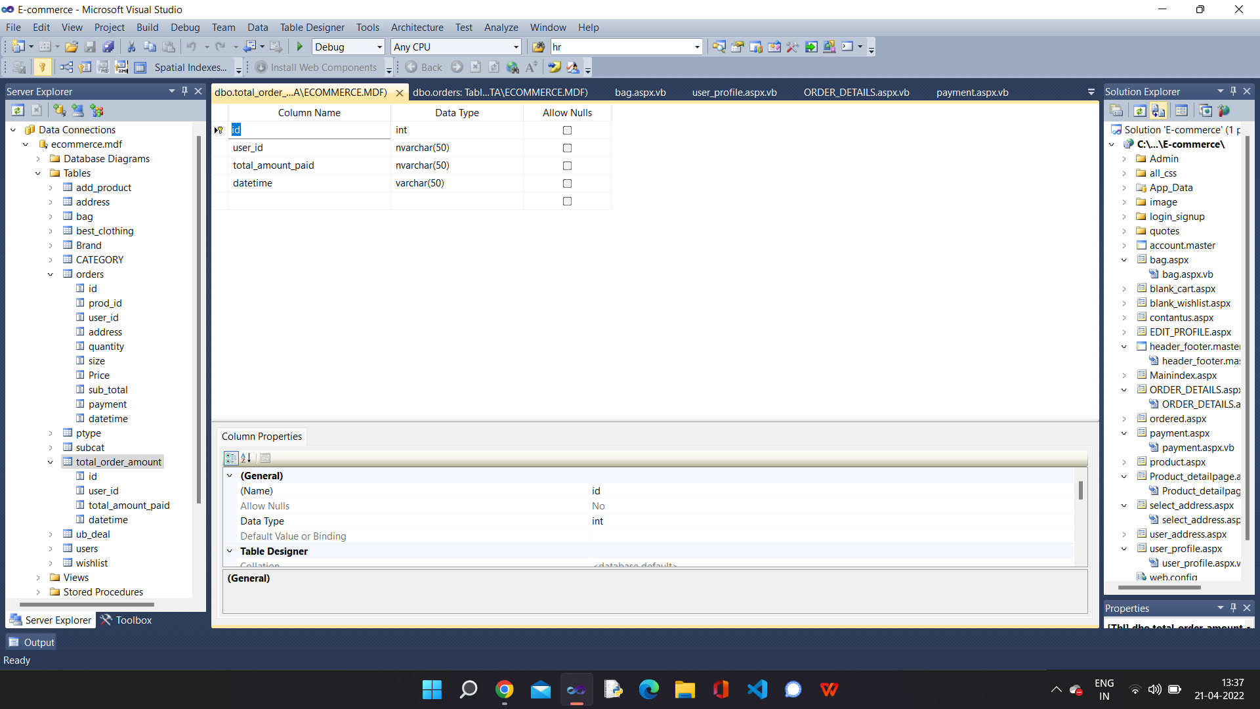This screenshot has height=709, width=1260.
Task: Collapse the orders table node
Action: pos(51,274)
